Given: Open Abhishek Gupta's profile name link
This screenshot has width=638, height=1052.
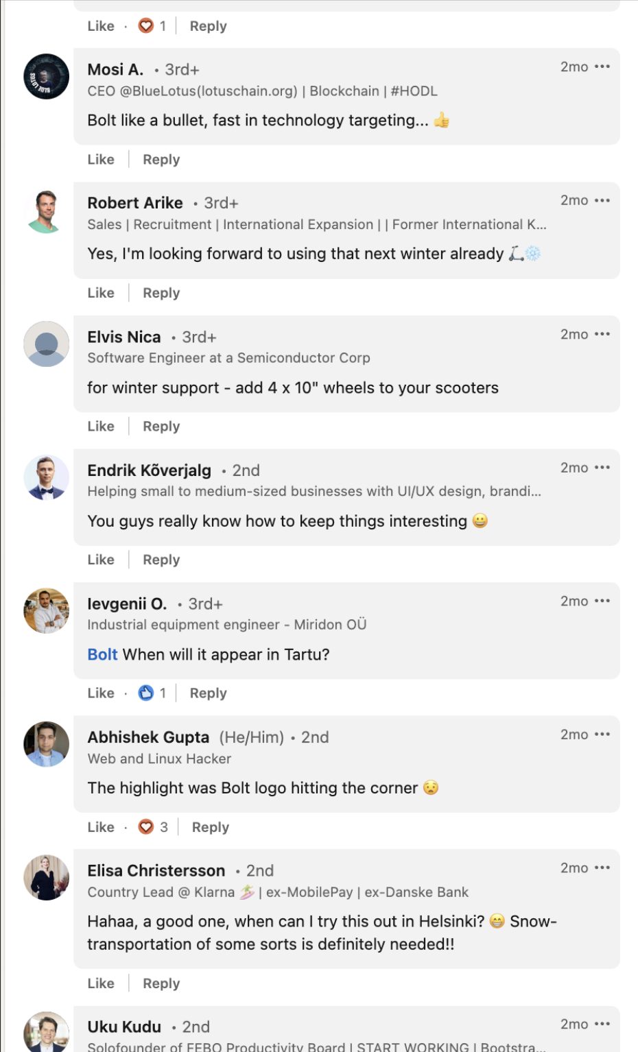Looking at the screenshot, I should (x=148, y=737).
